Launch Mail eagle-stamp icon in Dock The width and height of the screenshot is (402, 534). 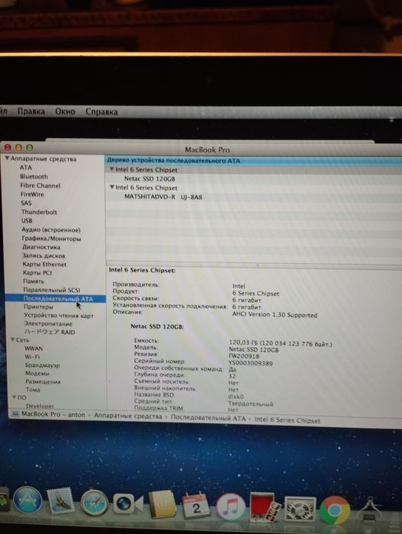[x=60, y=500]
